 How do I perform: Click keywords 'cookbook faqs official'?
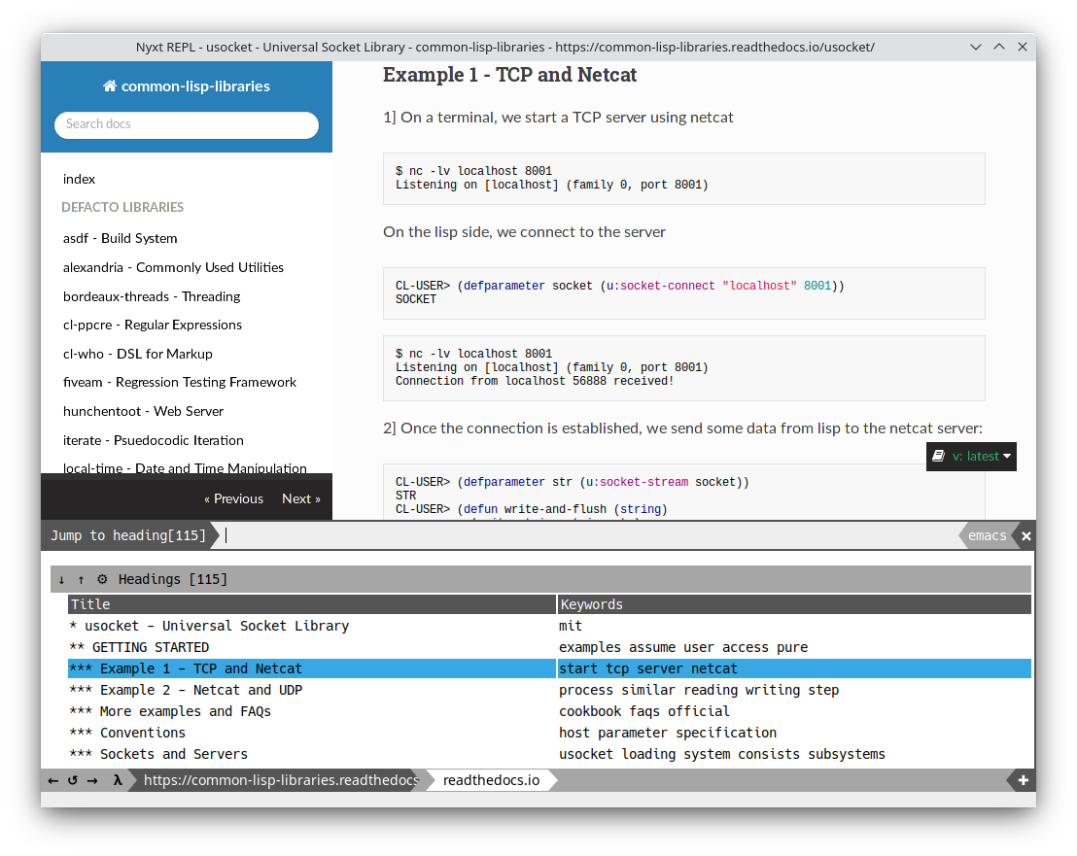coord(643,711)
